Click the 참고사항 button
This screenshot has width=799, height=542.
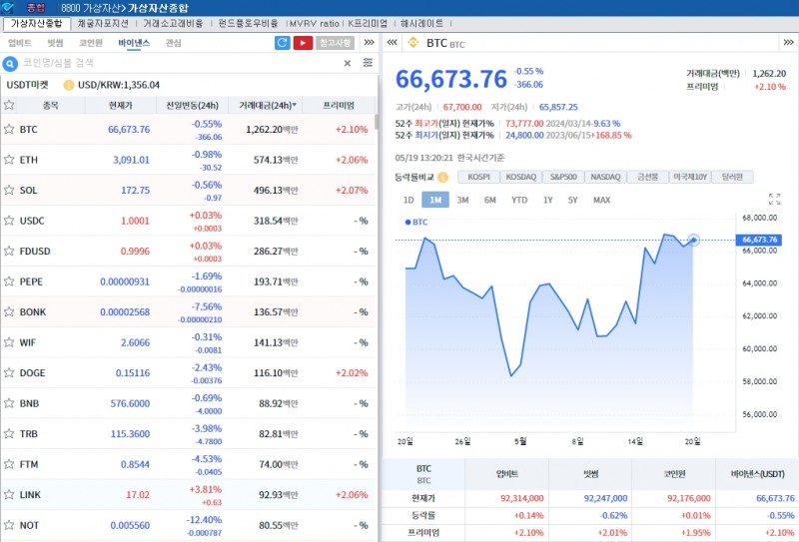point(335,43)
